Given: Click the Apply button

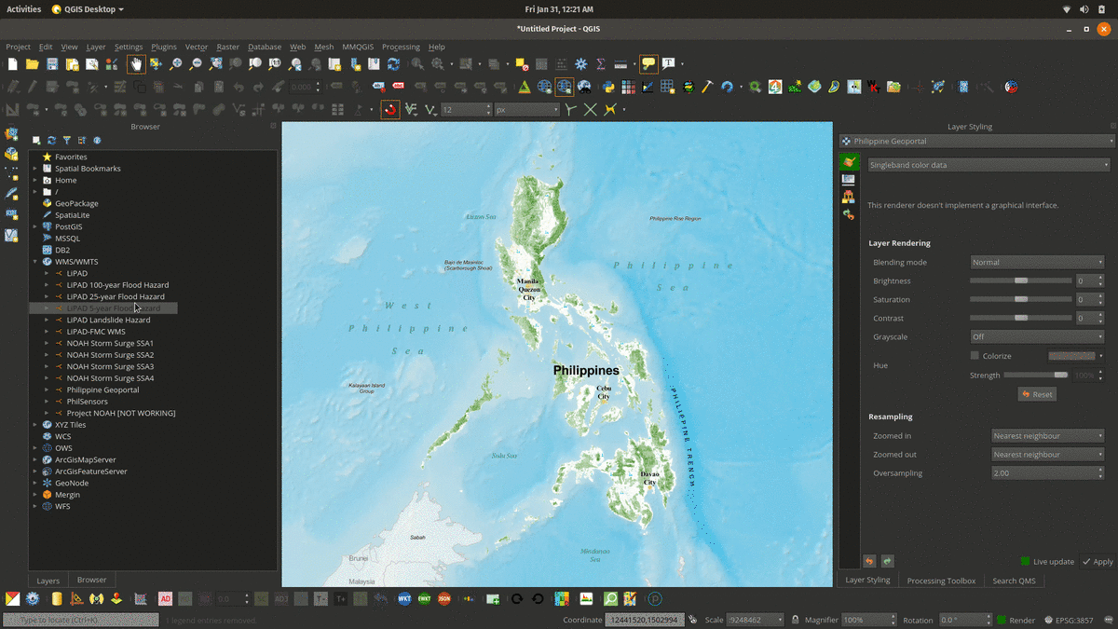Looking at the screenshot, I should [x=1098, y=562].
